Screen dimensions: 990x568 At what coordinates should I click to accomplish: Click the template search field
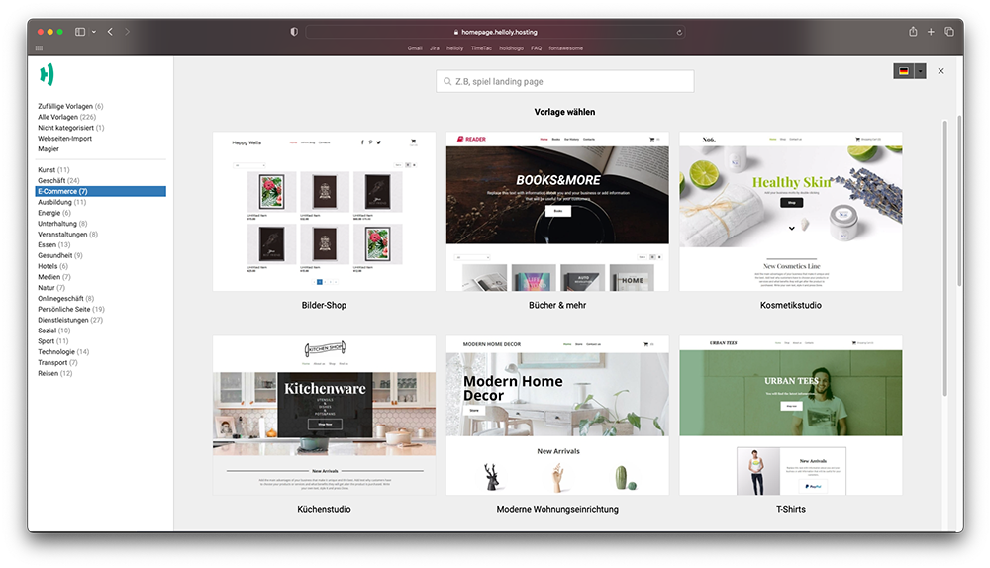point(565,81)
